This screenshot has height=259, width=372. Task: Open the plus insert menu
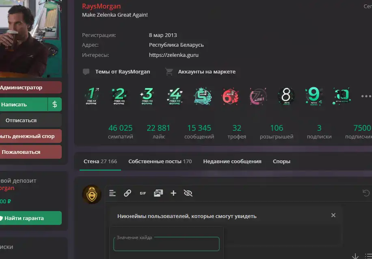click(x=173, y=193)
